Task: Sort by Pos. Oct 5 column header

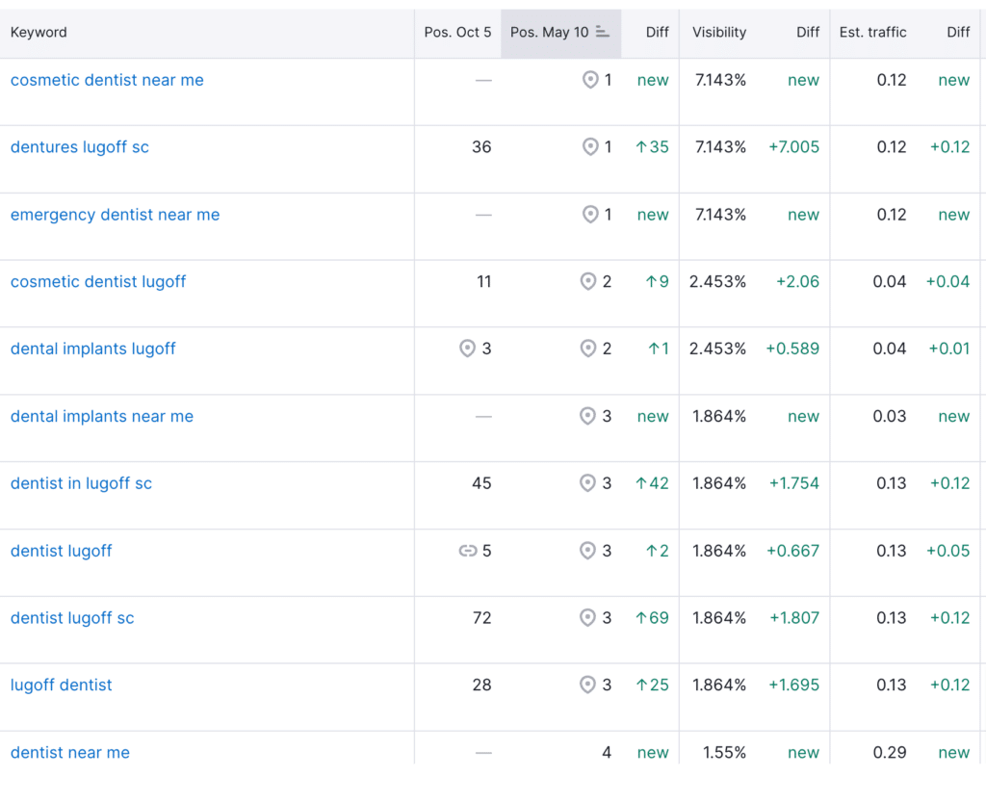Action: coord(457,32)
